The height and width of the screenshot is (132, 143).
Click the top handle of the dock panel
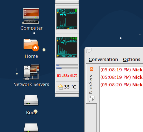67,2
